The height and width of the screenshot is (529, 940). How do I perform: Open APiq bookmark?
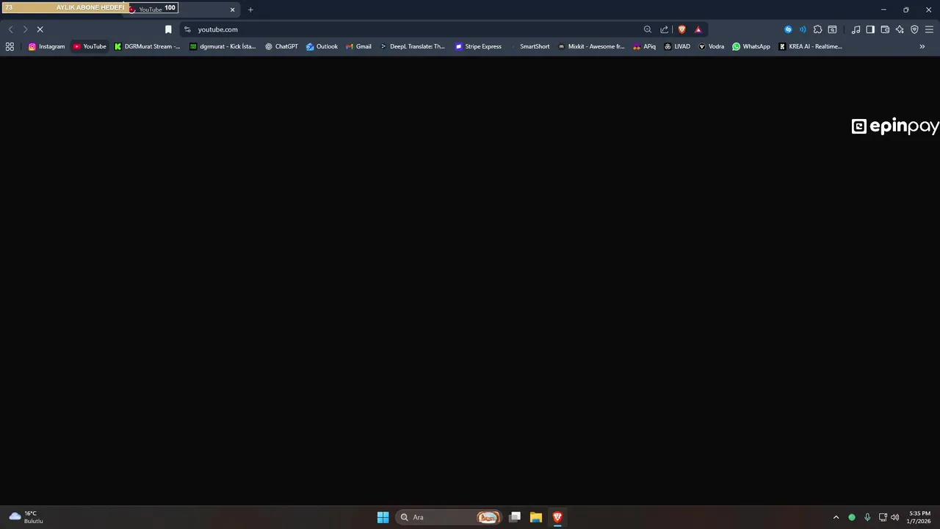click(645, 46)
